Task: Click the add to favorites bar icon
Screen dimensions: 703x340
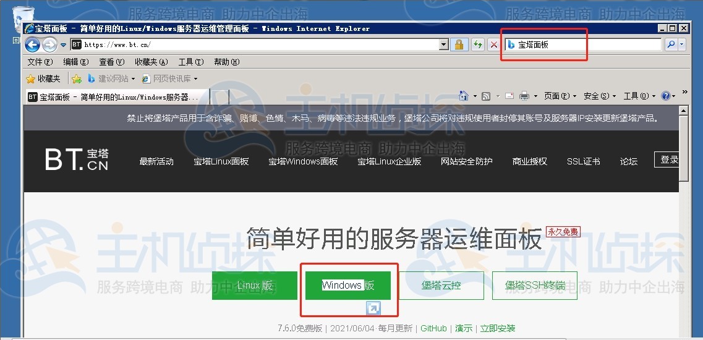Action: (x=77, y=79)
